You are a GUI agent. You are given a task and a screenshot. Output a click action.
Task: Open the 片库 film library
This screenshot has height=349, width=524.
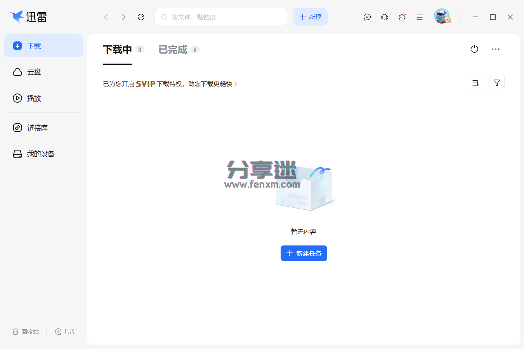[x=66, y=332]
